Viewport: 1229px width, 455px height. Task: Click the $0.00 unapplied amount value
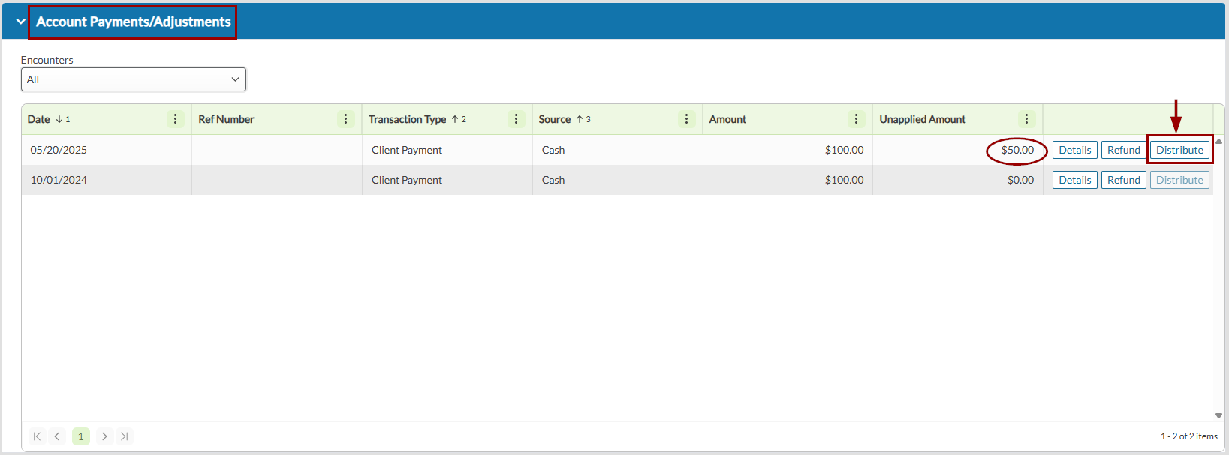click(x=1020, y=180)
